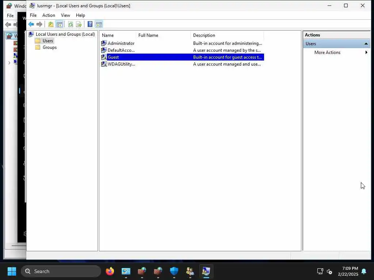Screen dimensions: 374x280
Task: Expand the tree chevron in background window
Action: point(9,63)
